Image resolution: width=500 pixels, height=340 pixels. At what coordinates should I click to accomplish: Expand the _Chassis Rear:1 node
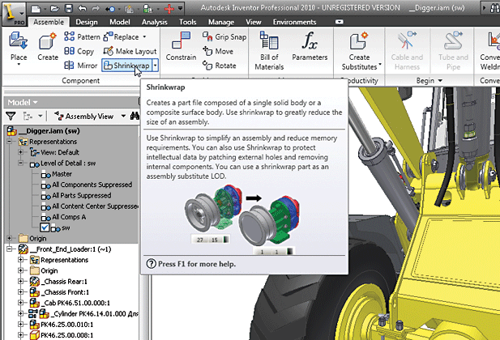tap(21, 281)
